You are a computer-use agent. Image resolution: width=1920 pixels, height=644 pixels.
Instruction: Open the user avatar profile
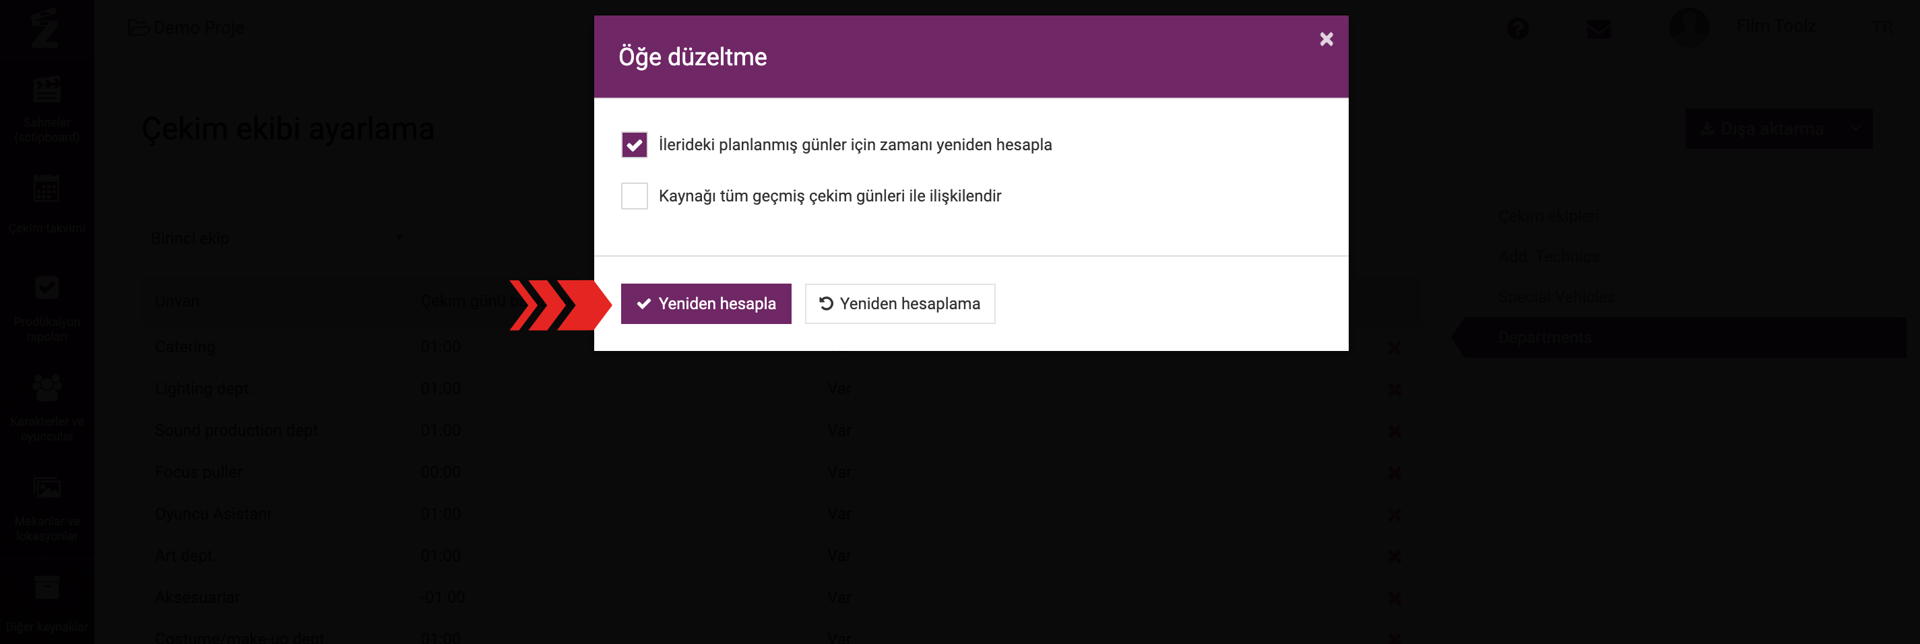coord(1689,27)
